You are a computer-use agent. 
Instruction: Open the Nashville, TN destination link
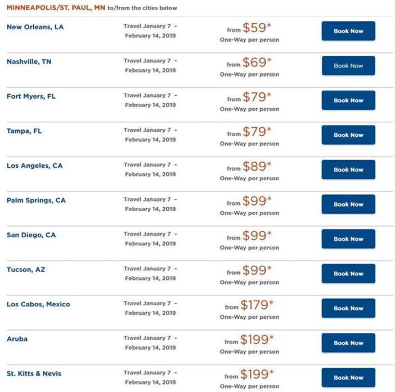coord(29,62)
